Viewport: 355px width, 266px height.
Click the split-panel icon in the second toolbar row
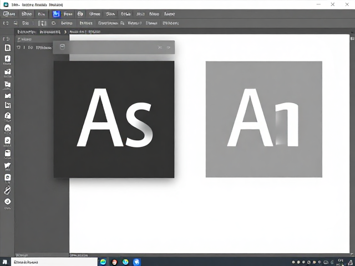(42, 23)
